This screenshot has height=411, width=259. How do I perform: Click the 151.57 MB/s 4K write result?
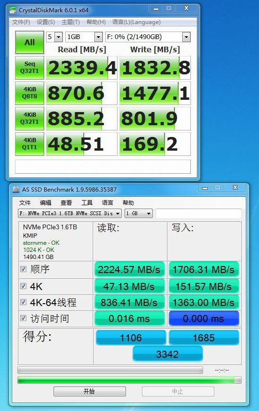[204, 286]
